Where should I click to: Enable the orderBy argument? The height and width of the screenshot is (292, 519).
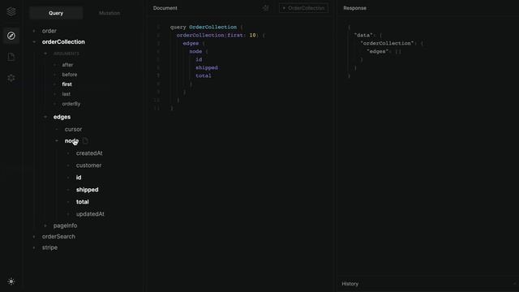tap(71, 104)
